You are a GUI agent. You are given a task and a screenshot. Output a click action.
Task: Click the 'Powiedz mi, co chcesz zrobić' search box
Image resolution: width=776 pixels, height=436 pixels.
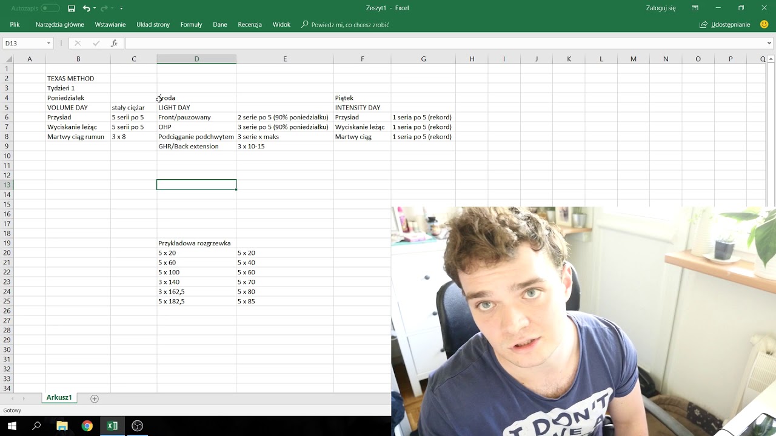(346, 25)
